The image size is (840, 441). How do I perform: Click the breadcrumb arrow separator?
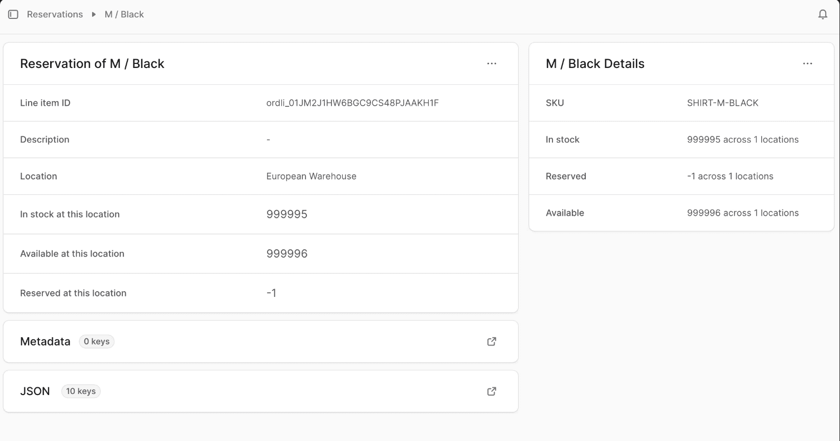coord(94,14)
